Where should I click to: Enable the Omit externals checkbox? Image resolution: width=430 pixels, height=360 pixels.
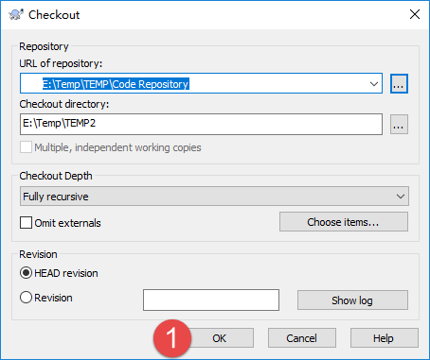pos(26,222)
